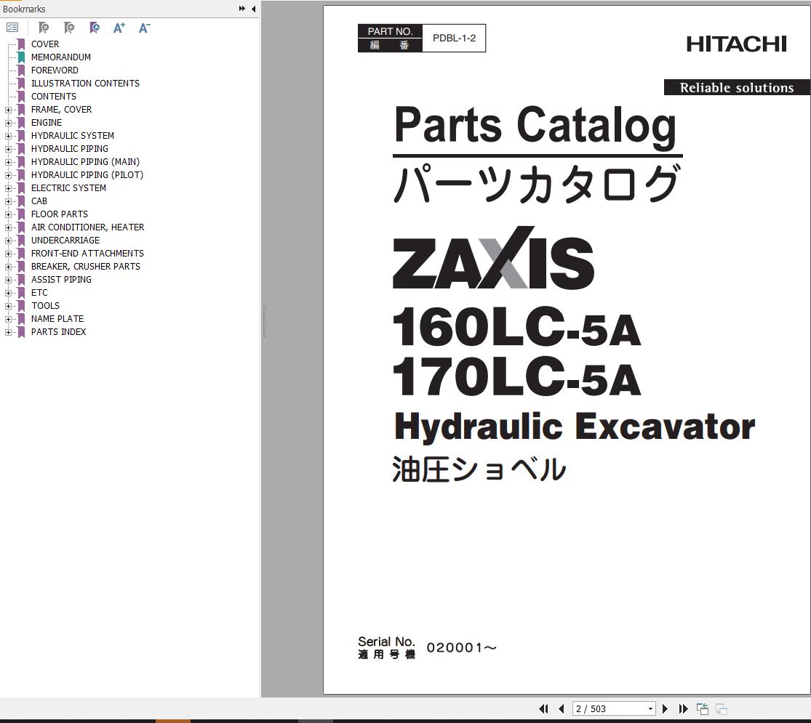Jump to the last page
This screenshot has width=811, height=723.
pyautogui.click(x=683, y=708)
